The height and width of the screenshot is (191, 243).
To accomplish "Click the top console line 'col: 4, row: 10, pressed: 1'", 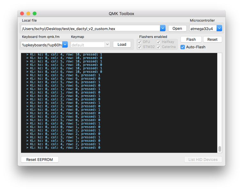I will tap(64, 54).
